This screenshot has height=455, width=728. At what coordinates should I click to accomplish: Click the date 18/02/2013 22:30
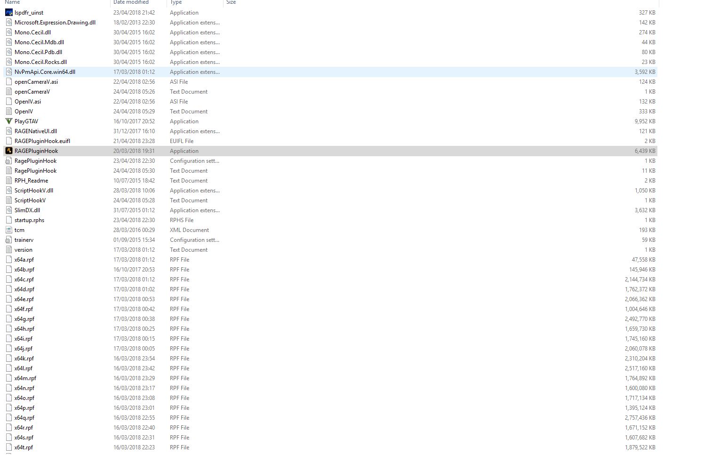pyautogui.click(x=134, y=23)
